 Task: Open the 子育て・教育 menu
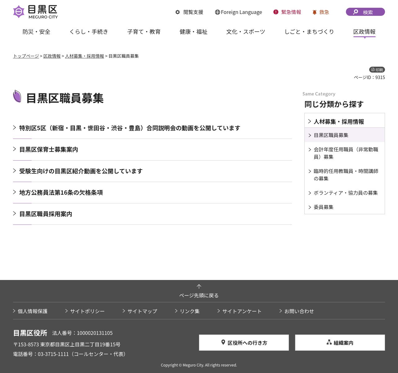(x=144, y=32)
